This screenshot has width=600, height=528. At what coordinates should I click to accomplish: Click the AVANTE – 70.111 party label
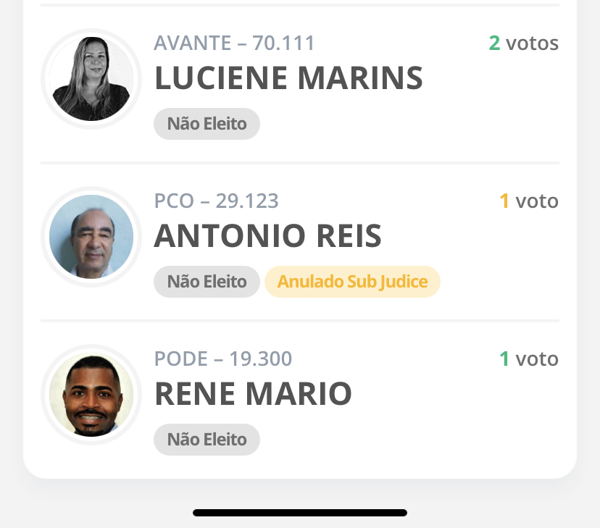(234, 43)
